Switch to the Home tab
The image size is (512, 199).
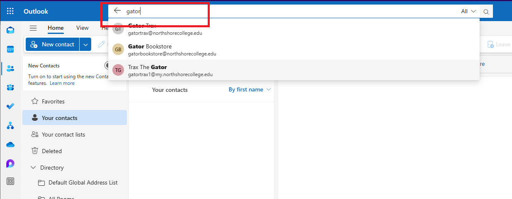[x=56, y=28]
